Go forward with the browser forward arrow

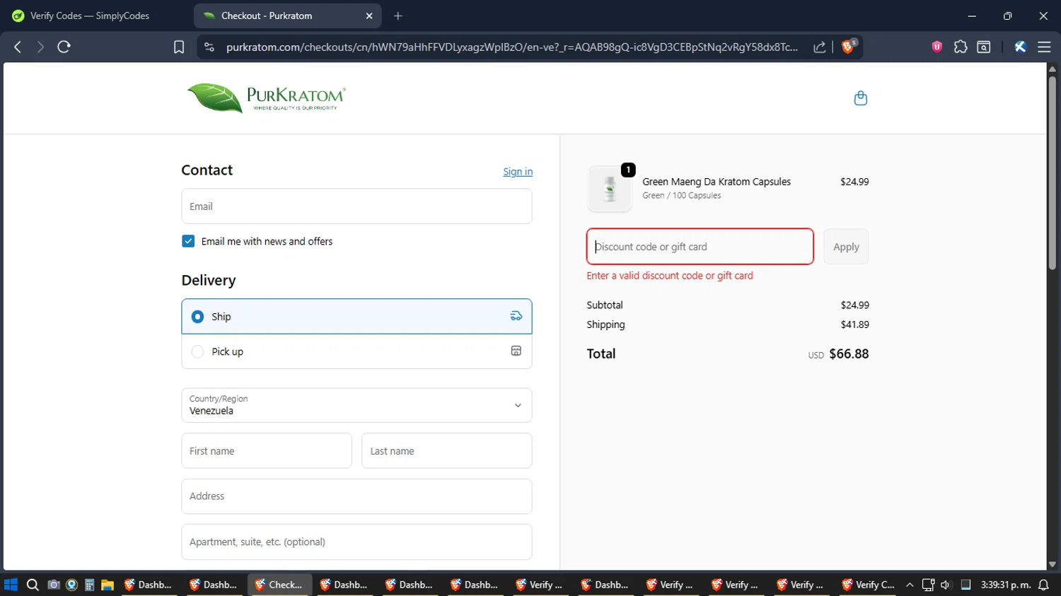point(40,47)
